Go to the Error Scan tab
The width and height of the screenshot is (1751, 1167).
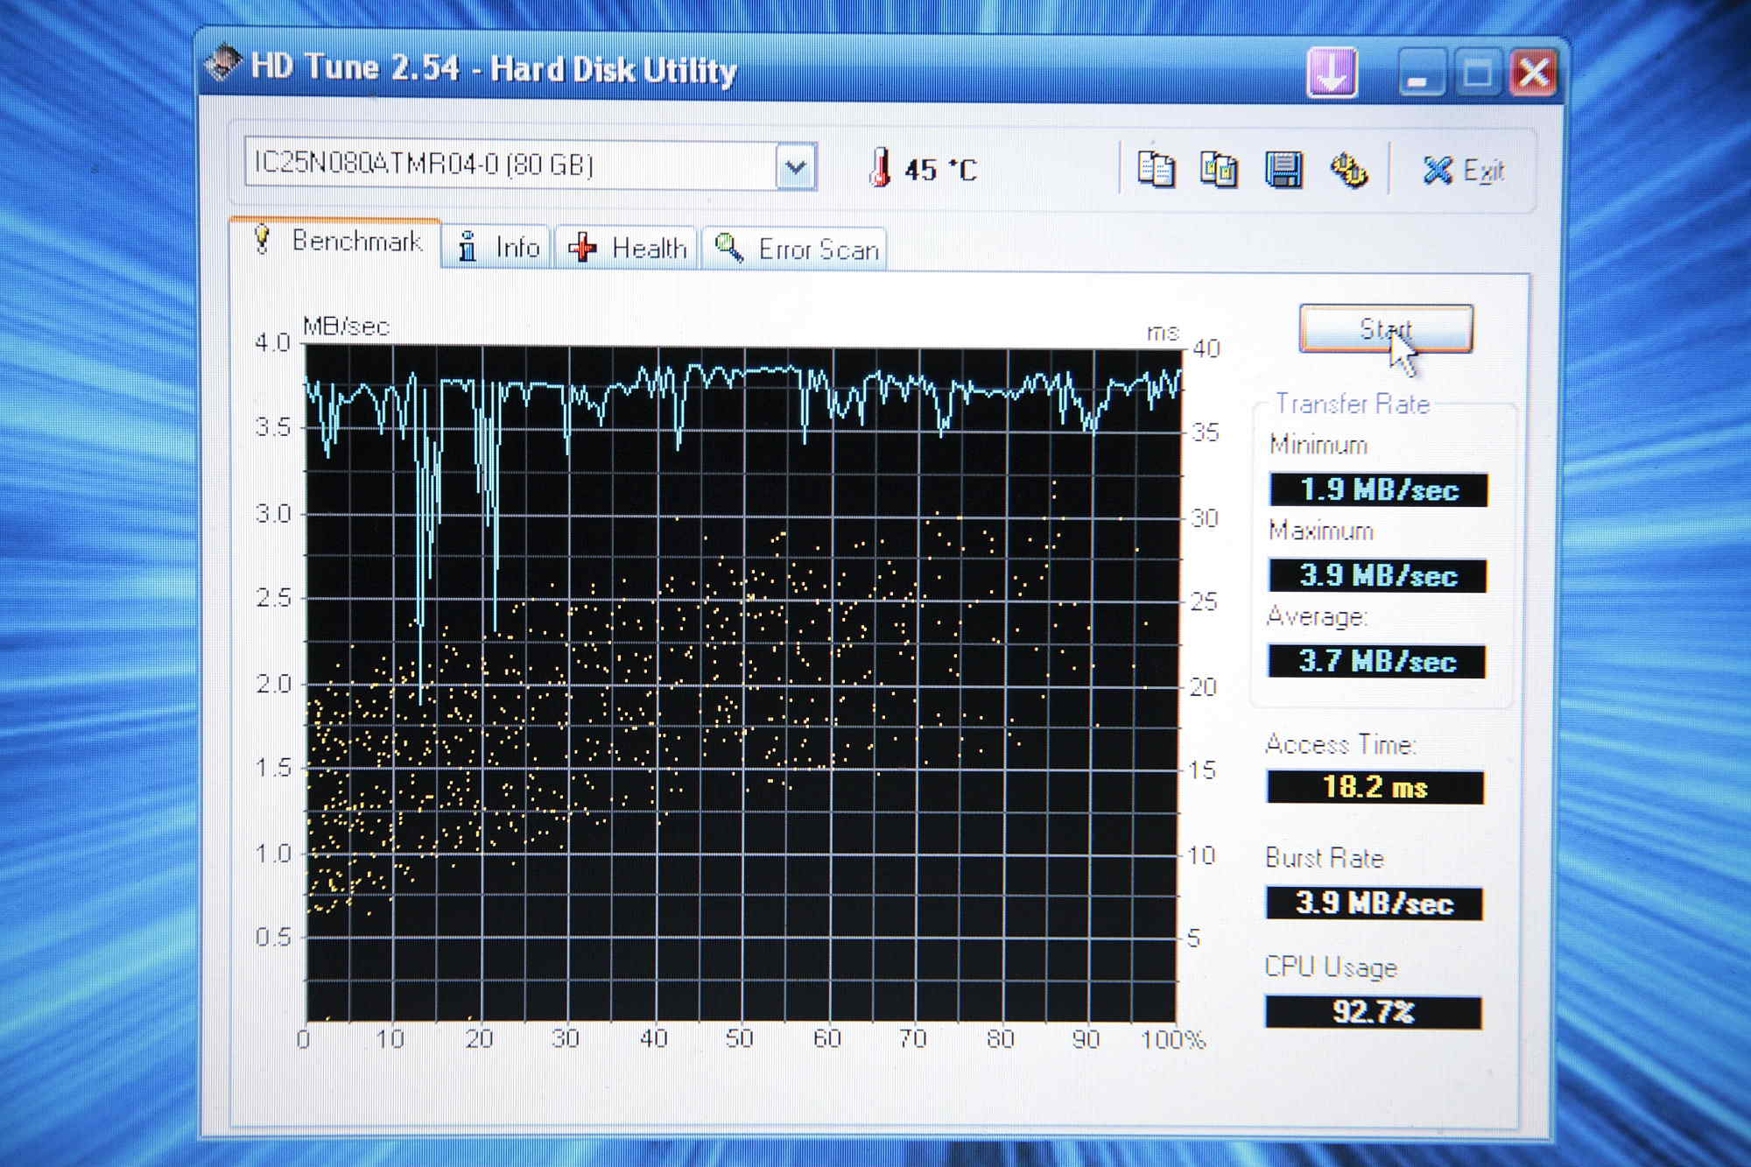[796, 250]
